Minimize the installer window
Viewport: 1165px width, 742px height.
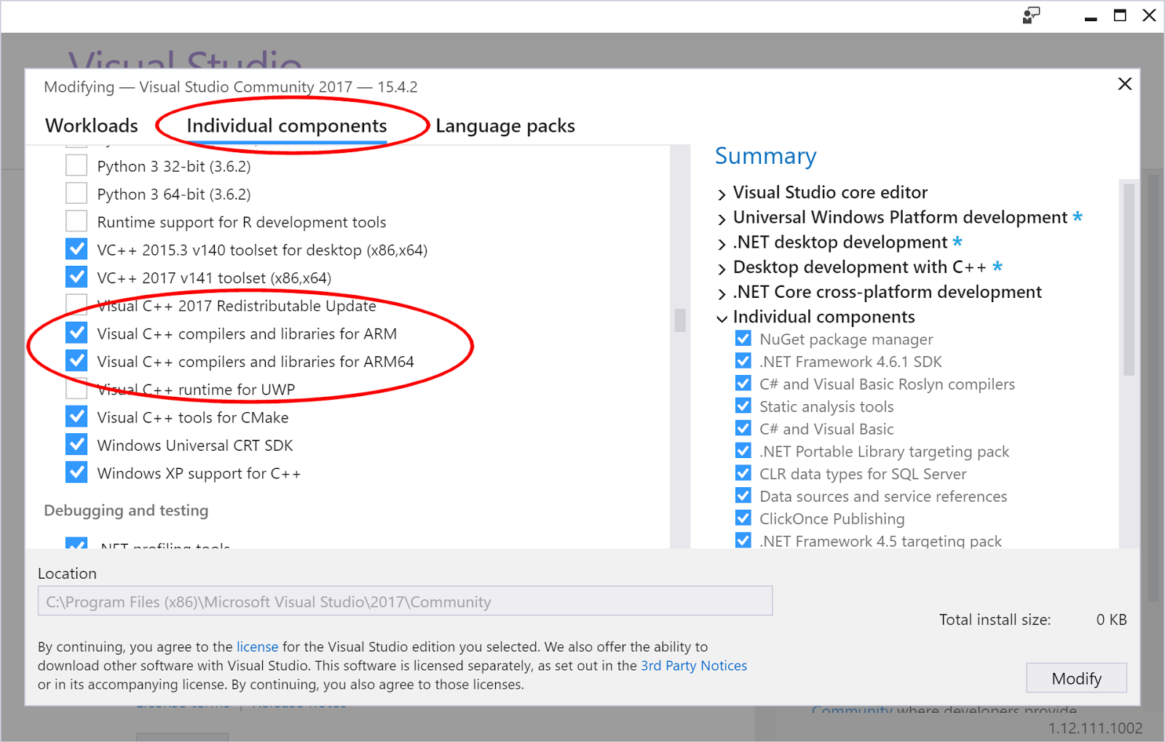click(x=1090, y=17)
